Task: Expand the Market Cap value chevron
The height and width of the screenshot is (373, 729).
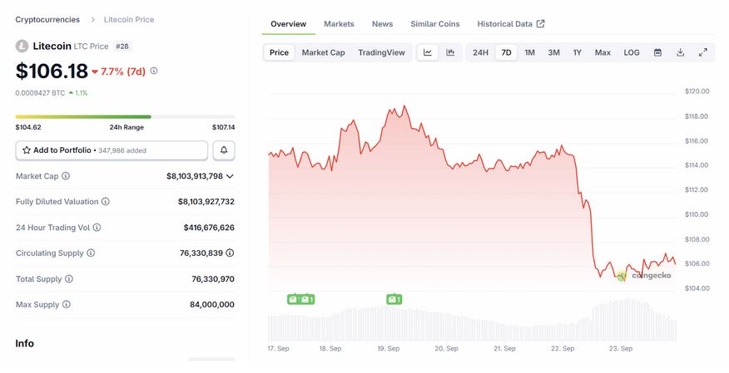Action: tap(230, 176)
